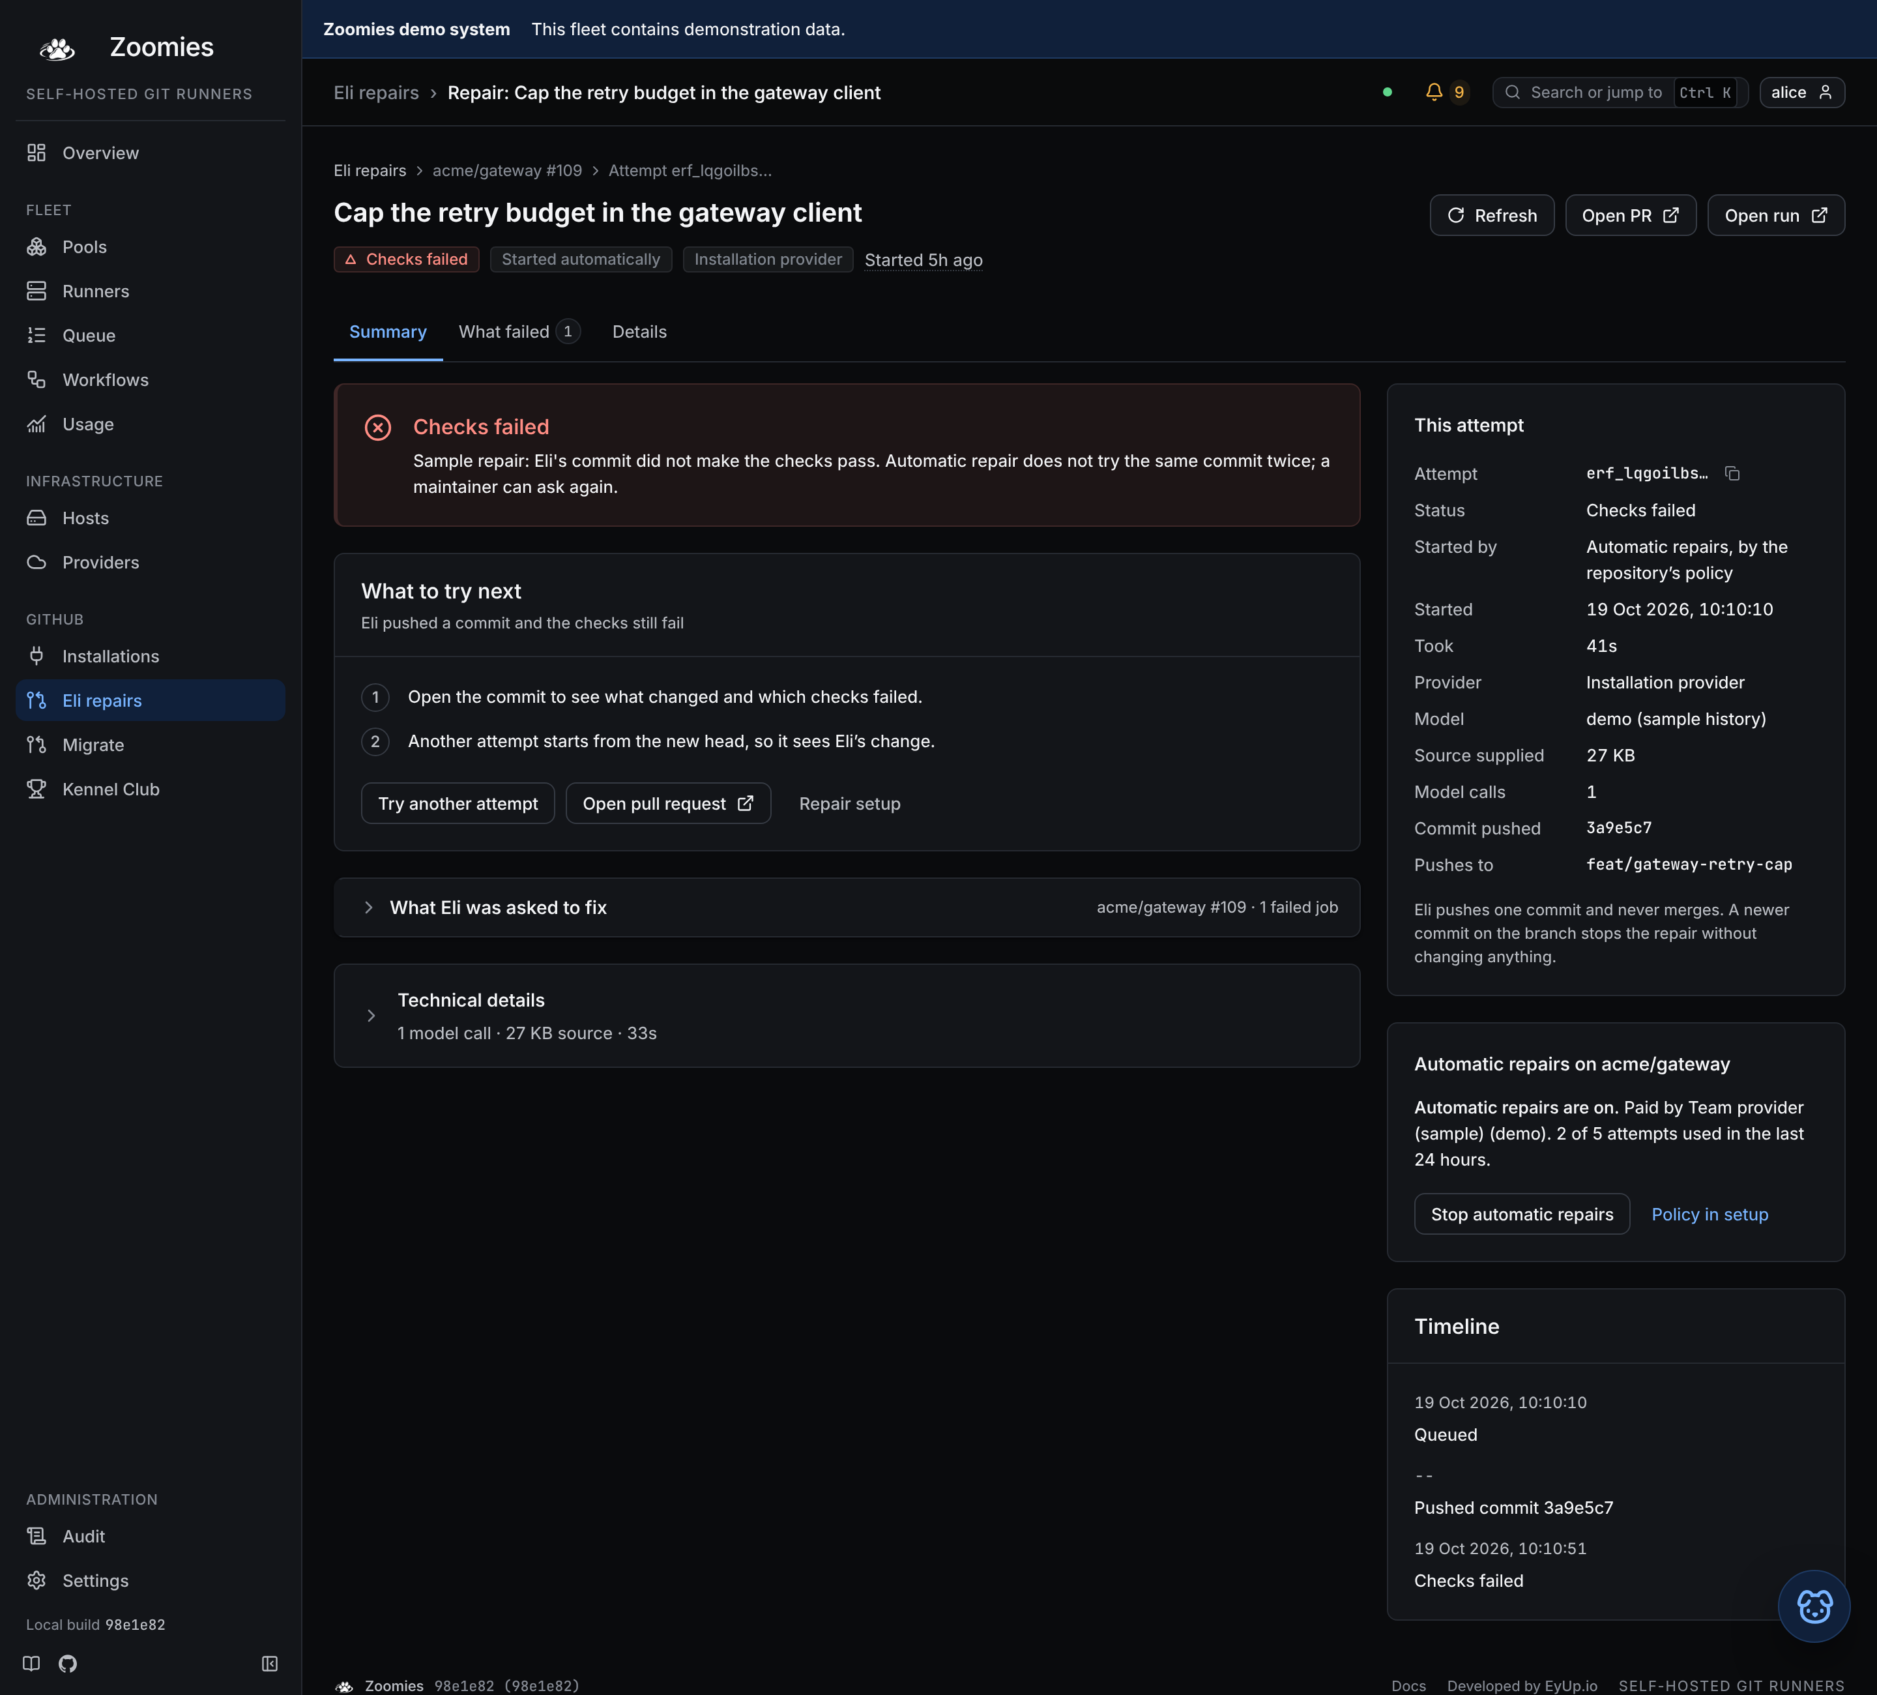1877x1695 pixels.
Task: Expand the Technical details section
Action: coord(847,1016)
